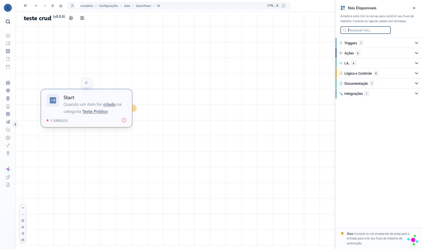
Task: Click the red error alert icon on Start node
Action: coord(124,120)
